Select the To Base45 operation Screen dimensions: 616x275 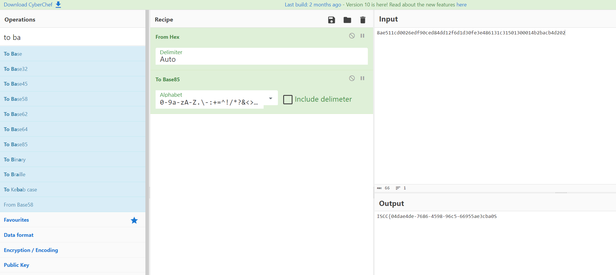pos(73,84)
